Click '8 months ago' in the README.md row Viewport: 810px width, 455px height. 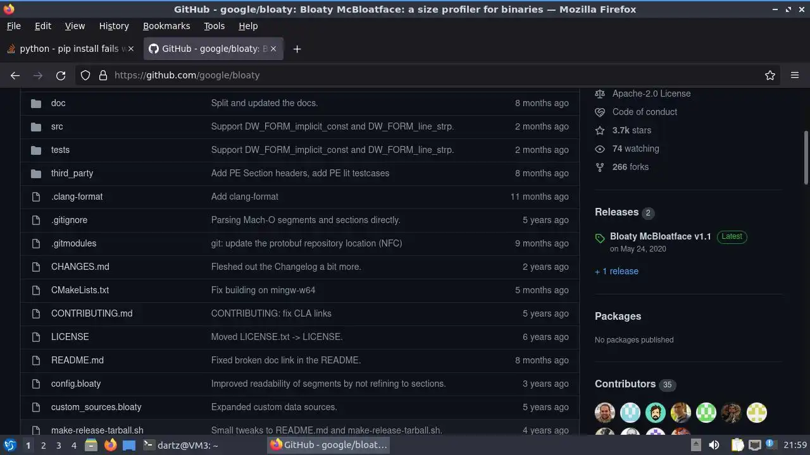(x=542, y=360)
